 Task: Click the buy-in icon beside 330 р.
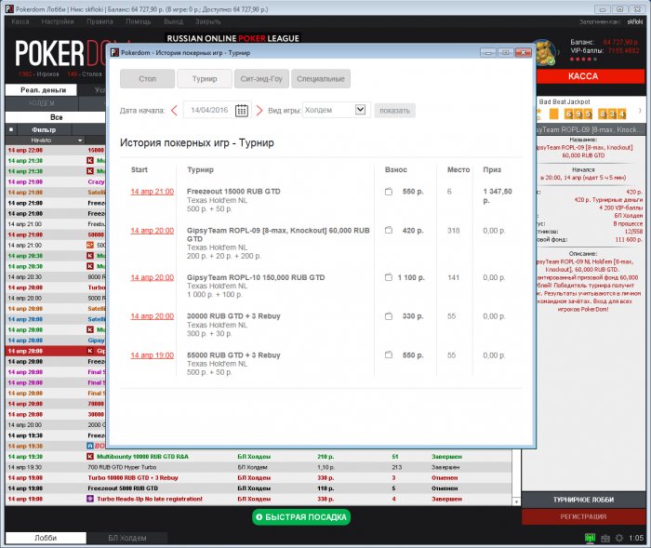coord(389,316)
